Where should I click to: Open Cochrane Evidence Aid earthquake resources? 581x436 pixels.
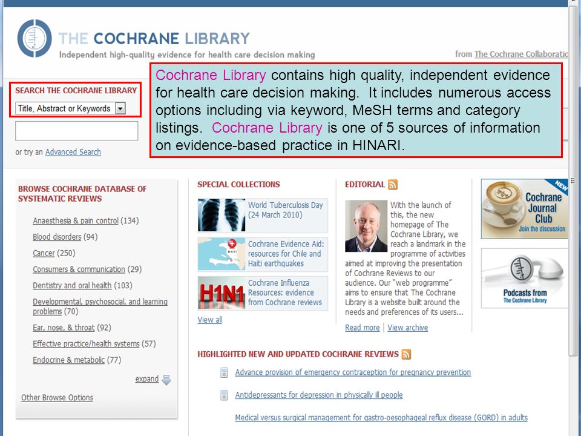(x=286, y=254)
